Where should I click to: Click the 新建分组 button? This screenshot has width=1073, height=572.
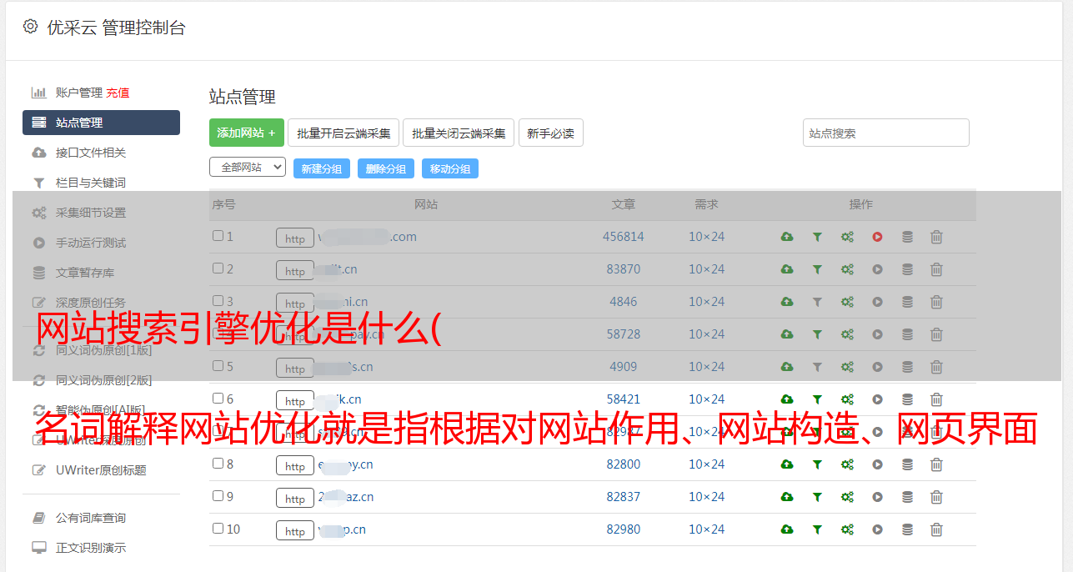coord(322,168)
